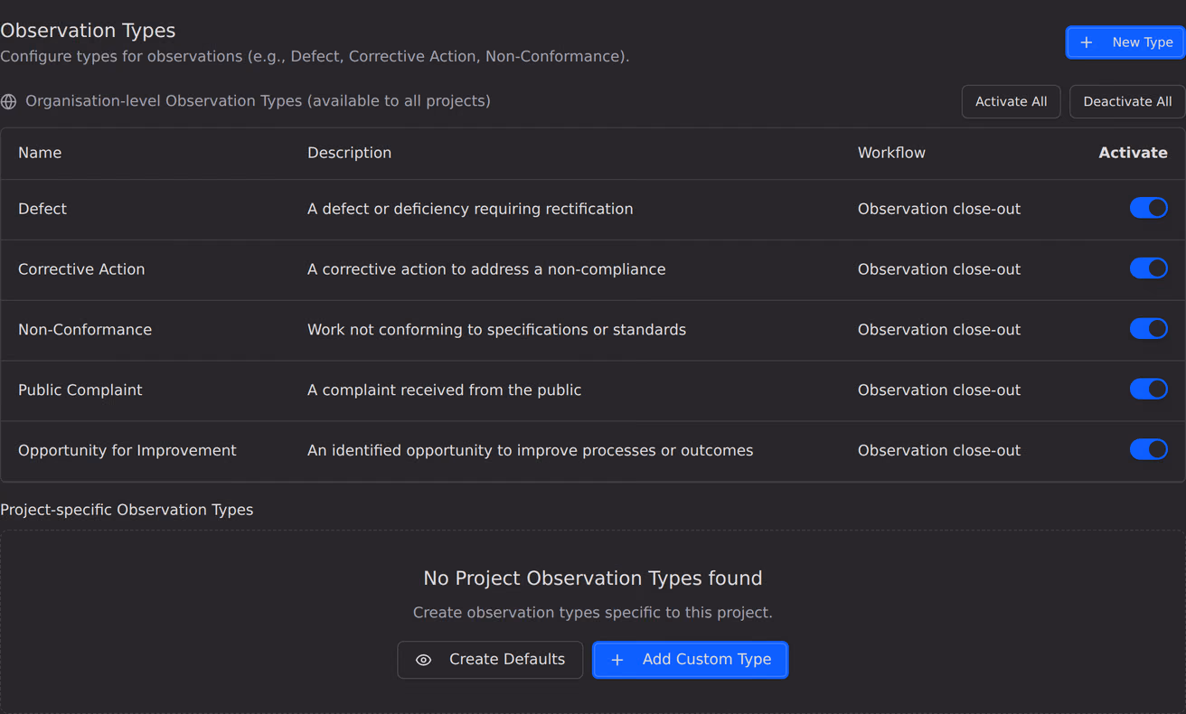Turn off the Non-Conformance toggle
Screen dimensions: 1186x714
[x=1149, y=329]
